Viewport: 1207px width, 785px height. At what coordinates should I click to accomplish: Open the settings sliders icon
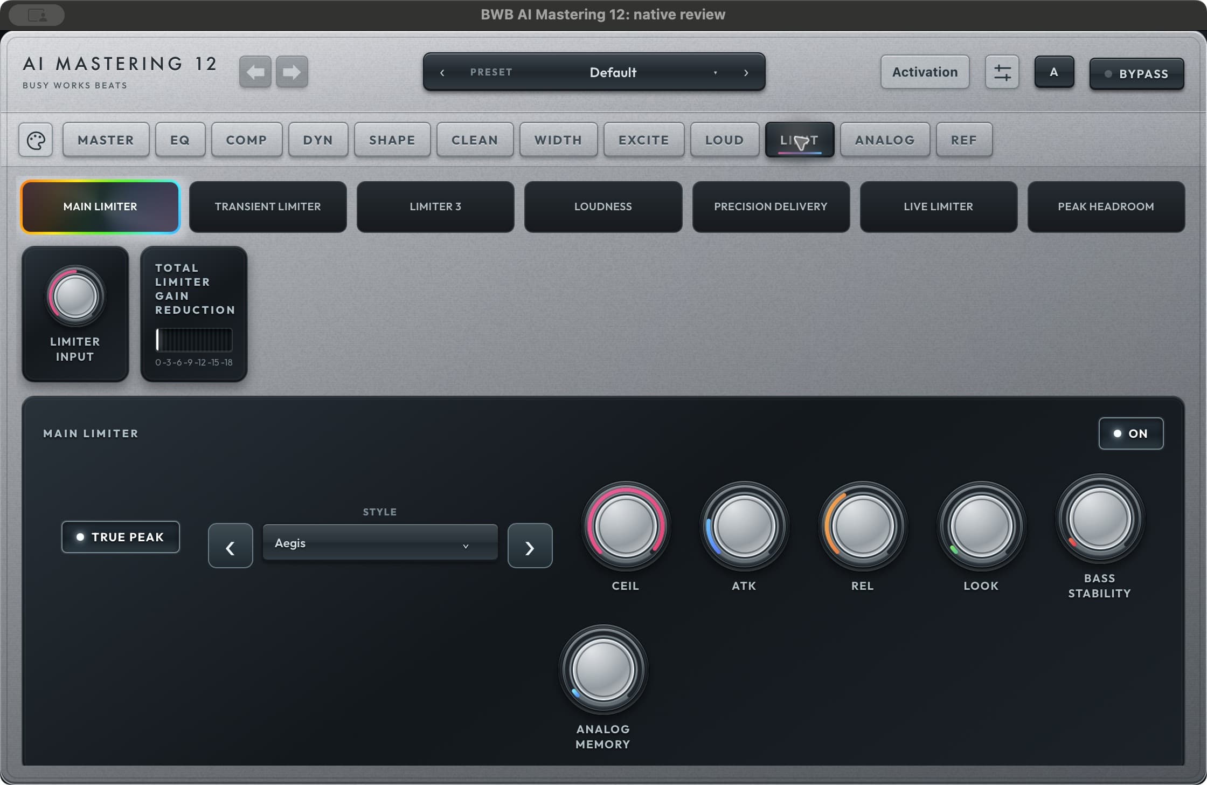(x=1002, y=72)
